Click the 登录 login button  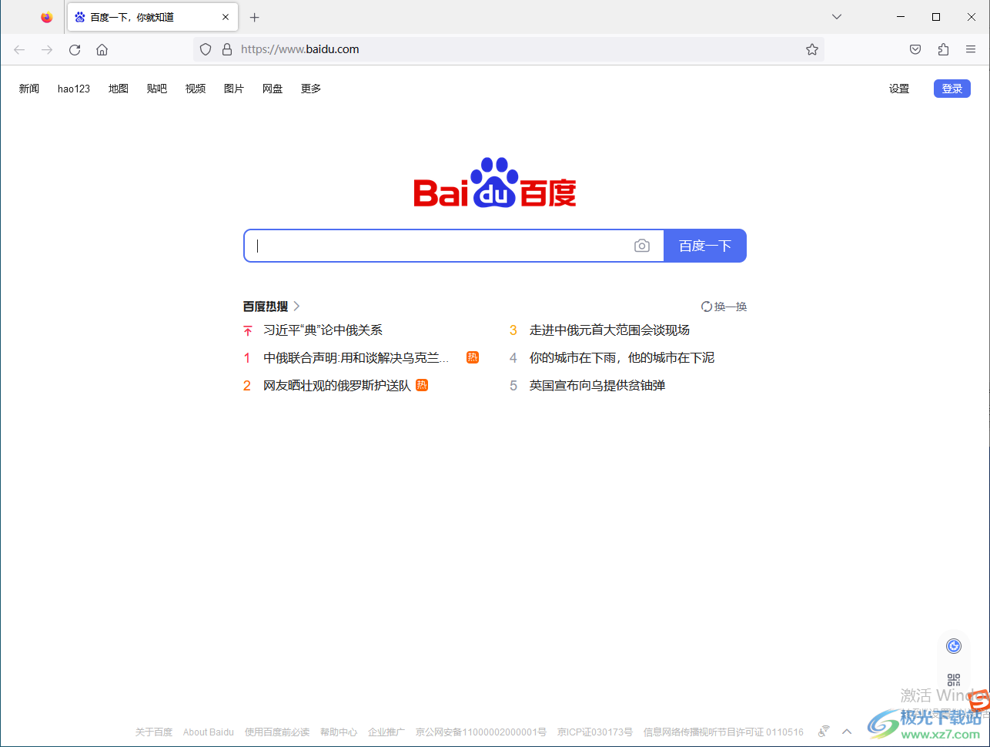[952, 89]
